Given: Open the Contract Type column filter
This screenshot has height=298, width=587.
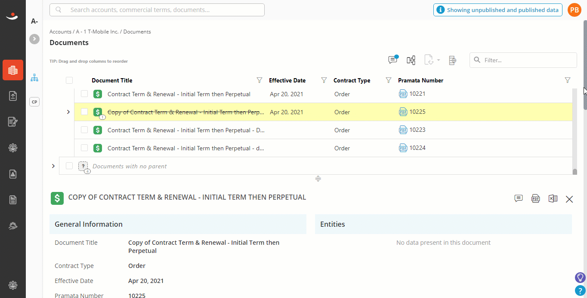Looking at the screenshot, I should 389,80.
